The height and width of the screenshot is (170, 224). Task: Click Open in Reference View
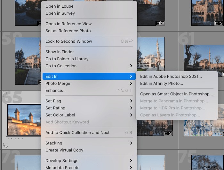pos(89,24)
